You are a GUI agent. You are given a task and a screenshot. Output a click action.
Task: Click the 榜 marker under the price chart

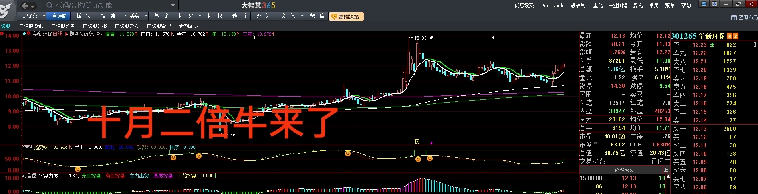[x=417, y=141]
